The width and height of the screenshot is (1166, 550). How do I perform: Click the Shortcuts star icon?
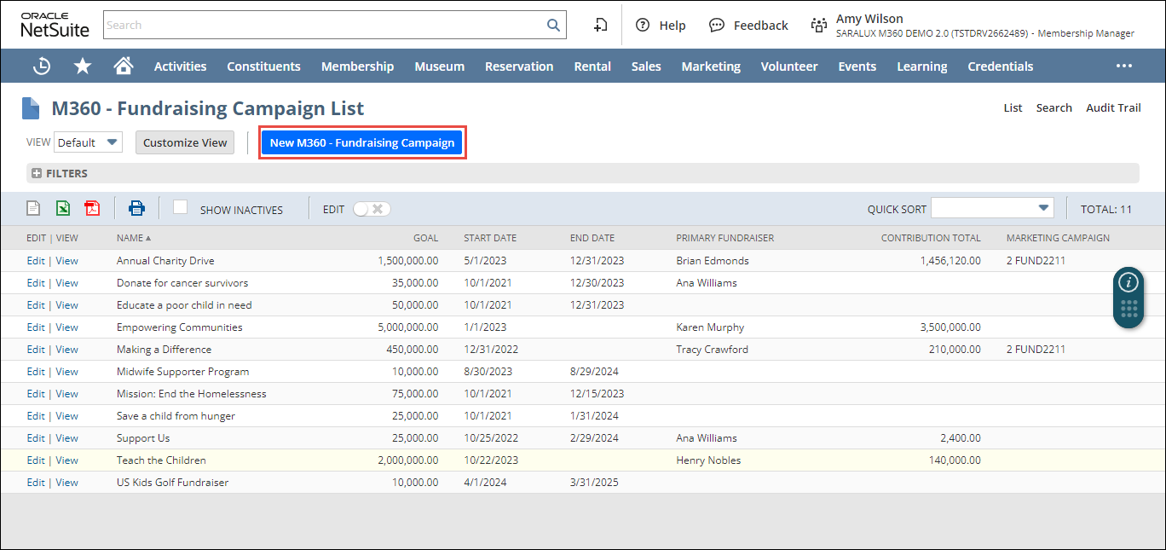point(83,67)
